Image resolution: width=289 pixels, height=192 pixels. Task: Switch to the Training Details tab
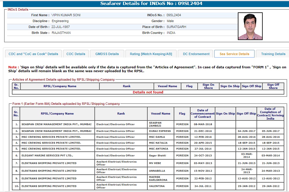click(x=273, y=54)
